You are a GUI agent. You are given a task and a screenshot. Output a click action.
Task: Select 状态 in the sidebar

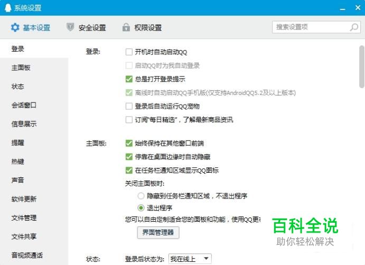pos(34,87)
